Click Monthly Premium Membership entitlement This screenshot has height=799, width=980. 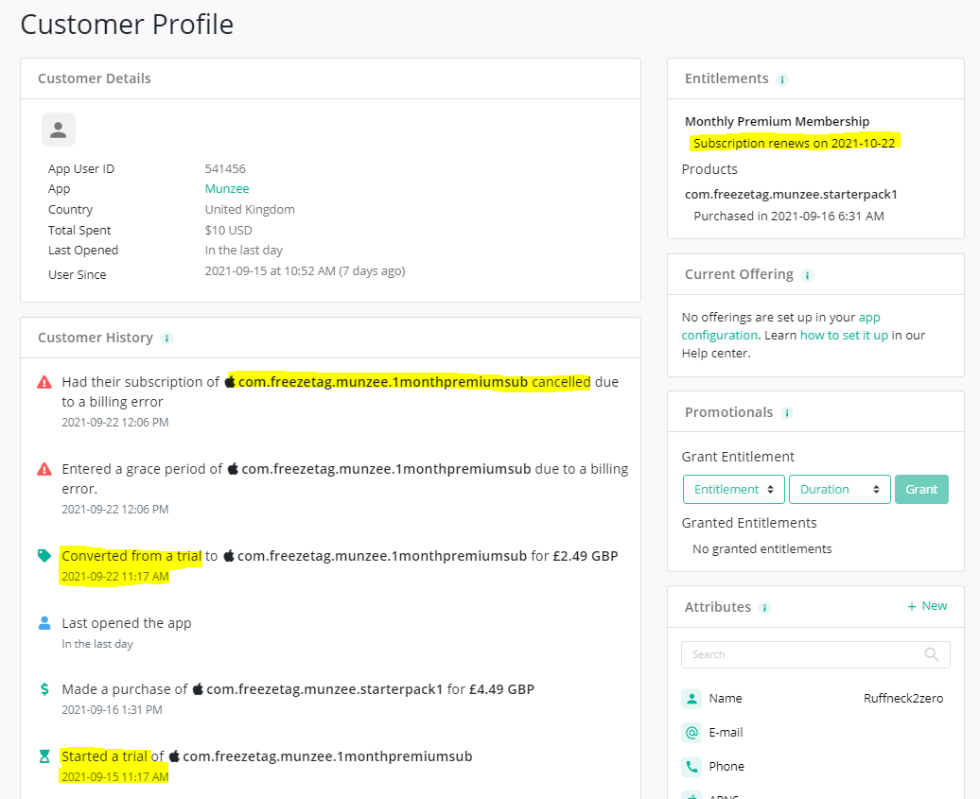point(777,121)
